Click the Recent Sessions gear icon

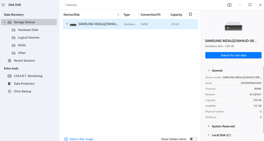pyautogui.click(x=10, y=61)
